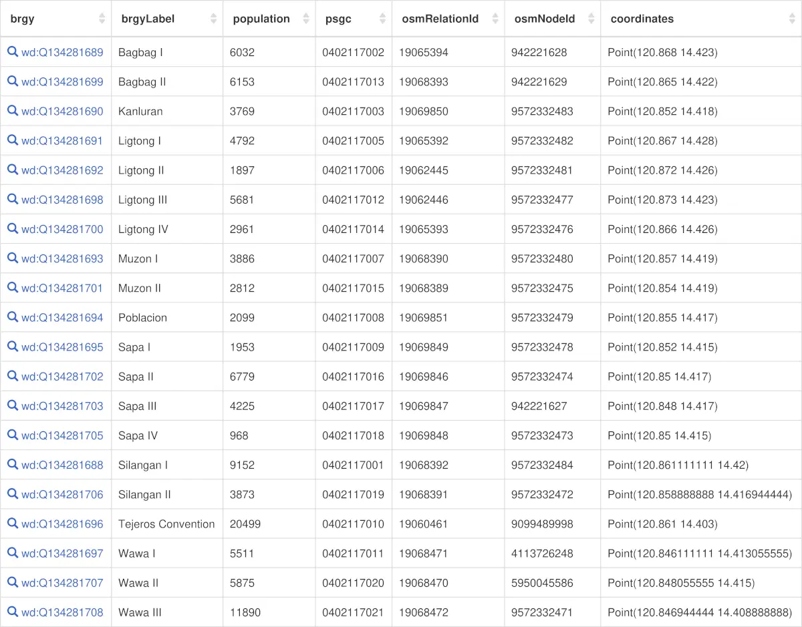Click magnifier icon beside wd:Q134281701
Screen dimensions: 802x627
[x=13, y=286]
